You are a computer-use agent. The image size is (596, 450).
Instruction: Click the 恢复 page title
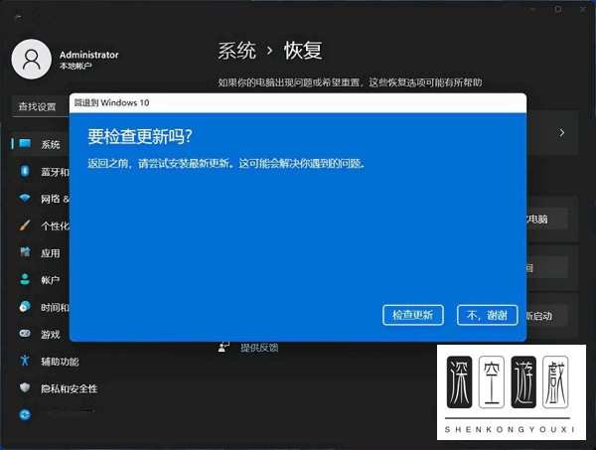pyautogui.click(x=303, y=51)
